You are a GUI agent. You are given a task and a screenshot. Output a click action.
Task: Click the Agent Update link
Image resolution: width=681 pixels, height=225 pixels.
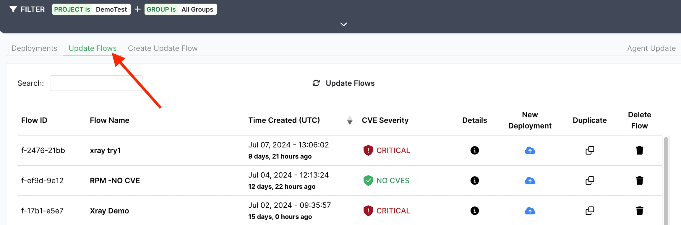coord(651,48)
